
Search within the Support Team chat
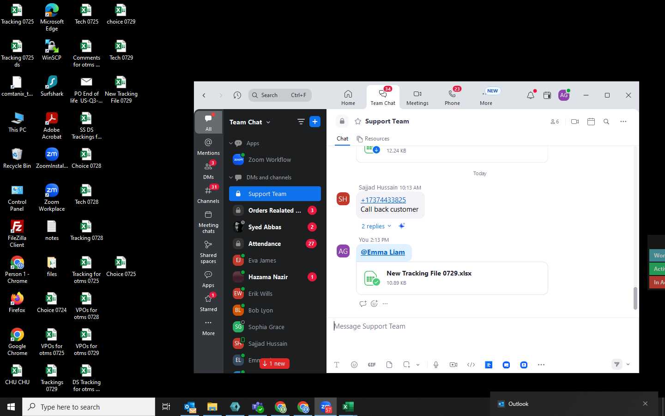coord(606,122)
